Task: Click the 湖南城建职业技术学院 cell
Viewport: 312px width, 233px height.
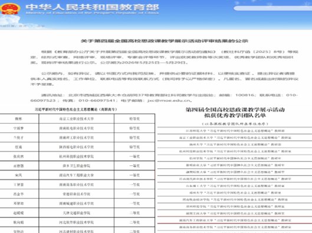Action: (x=77, y=204)
